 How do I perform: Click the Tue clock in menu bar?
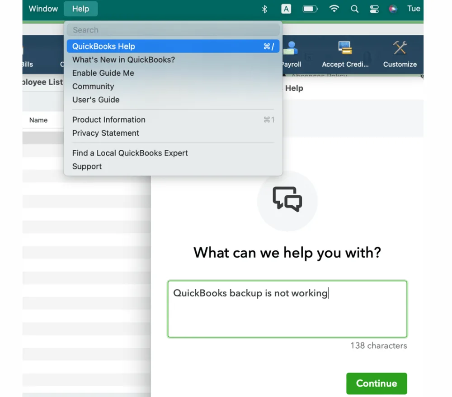click(414, 9)
